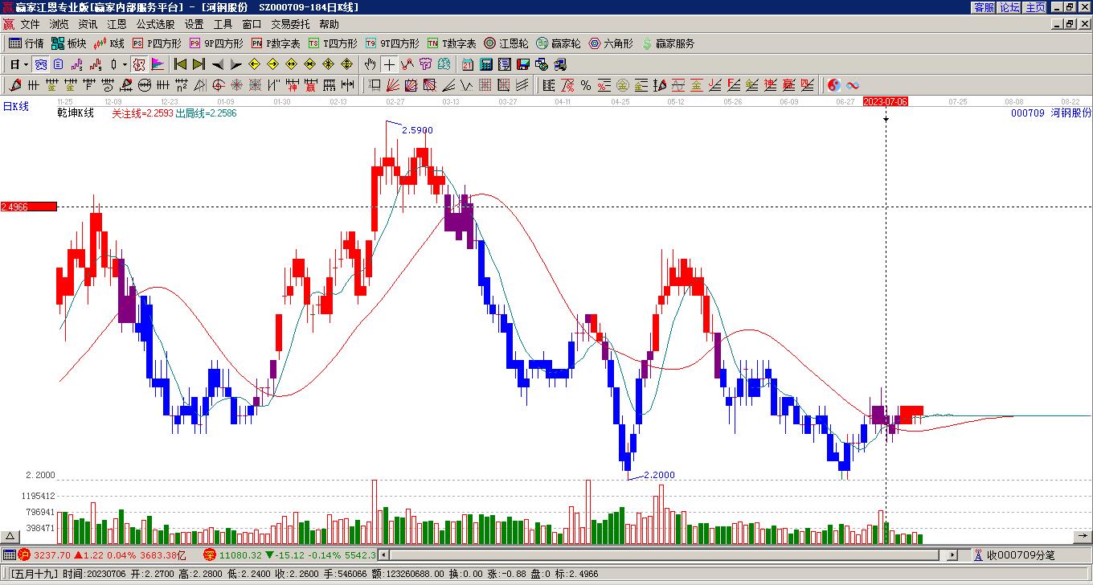Open the 文件 menu

30,25
